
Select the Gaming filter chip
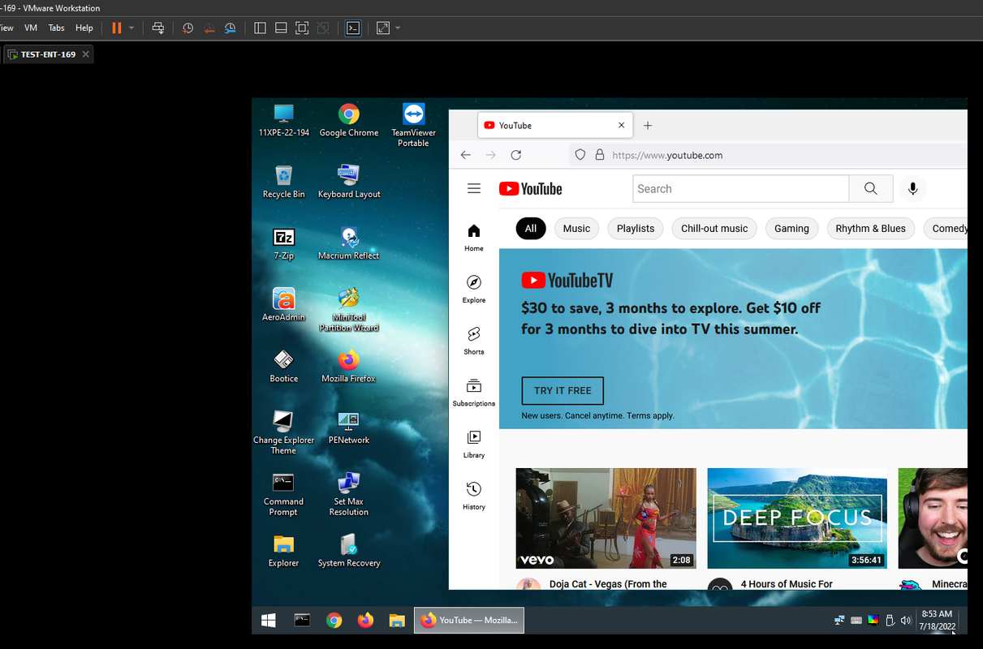pos(791,229)
